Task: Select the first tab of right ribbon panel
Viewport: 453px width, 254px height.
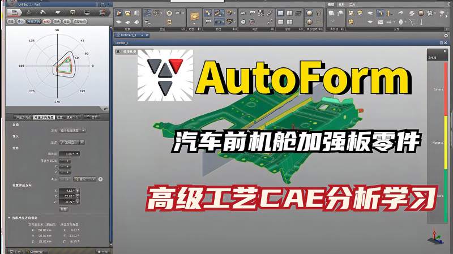Action: (331, 5)
